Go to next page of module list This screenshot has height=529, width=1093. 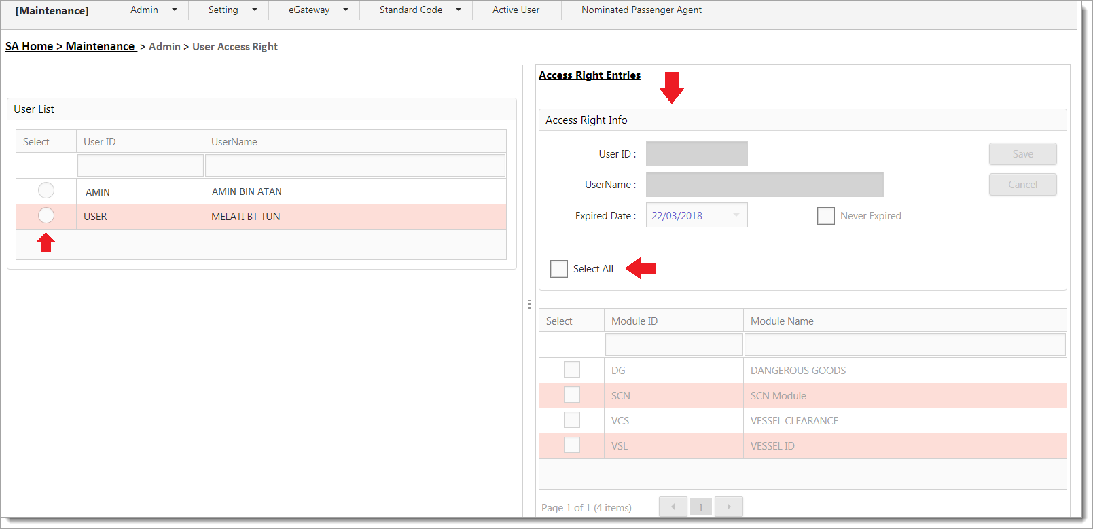pos(729,507)
